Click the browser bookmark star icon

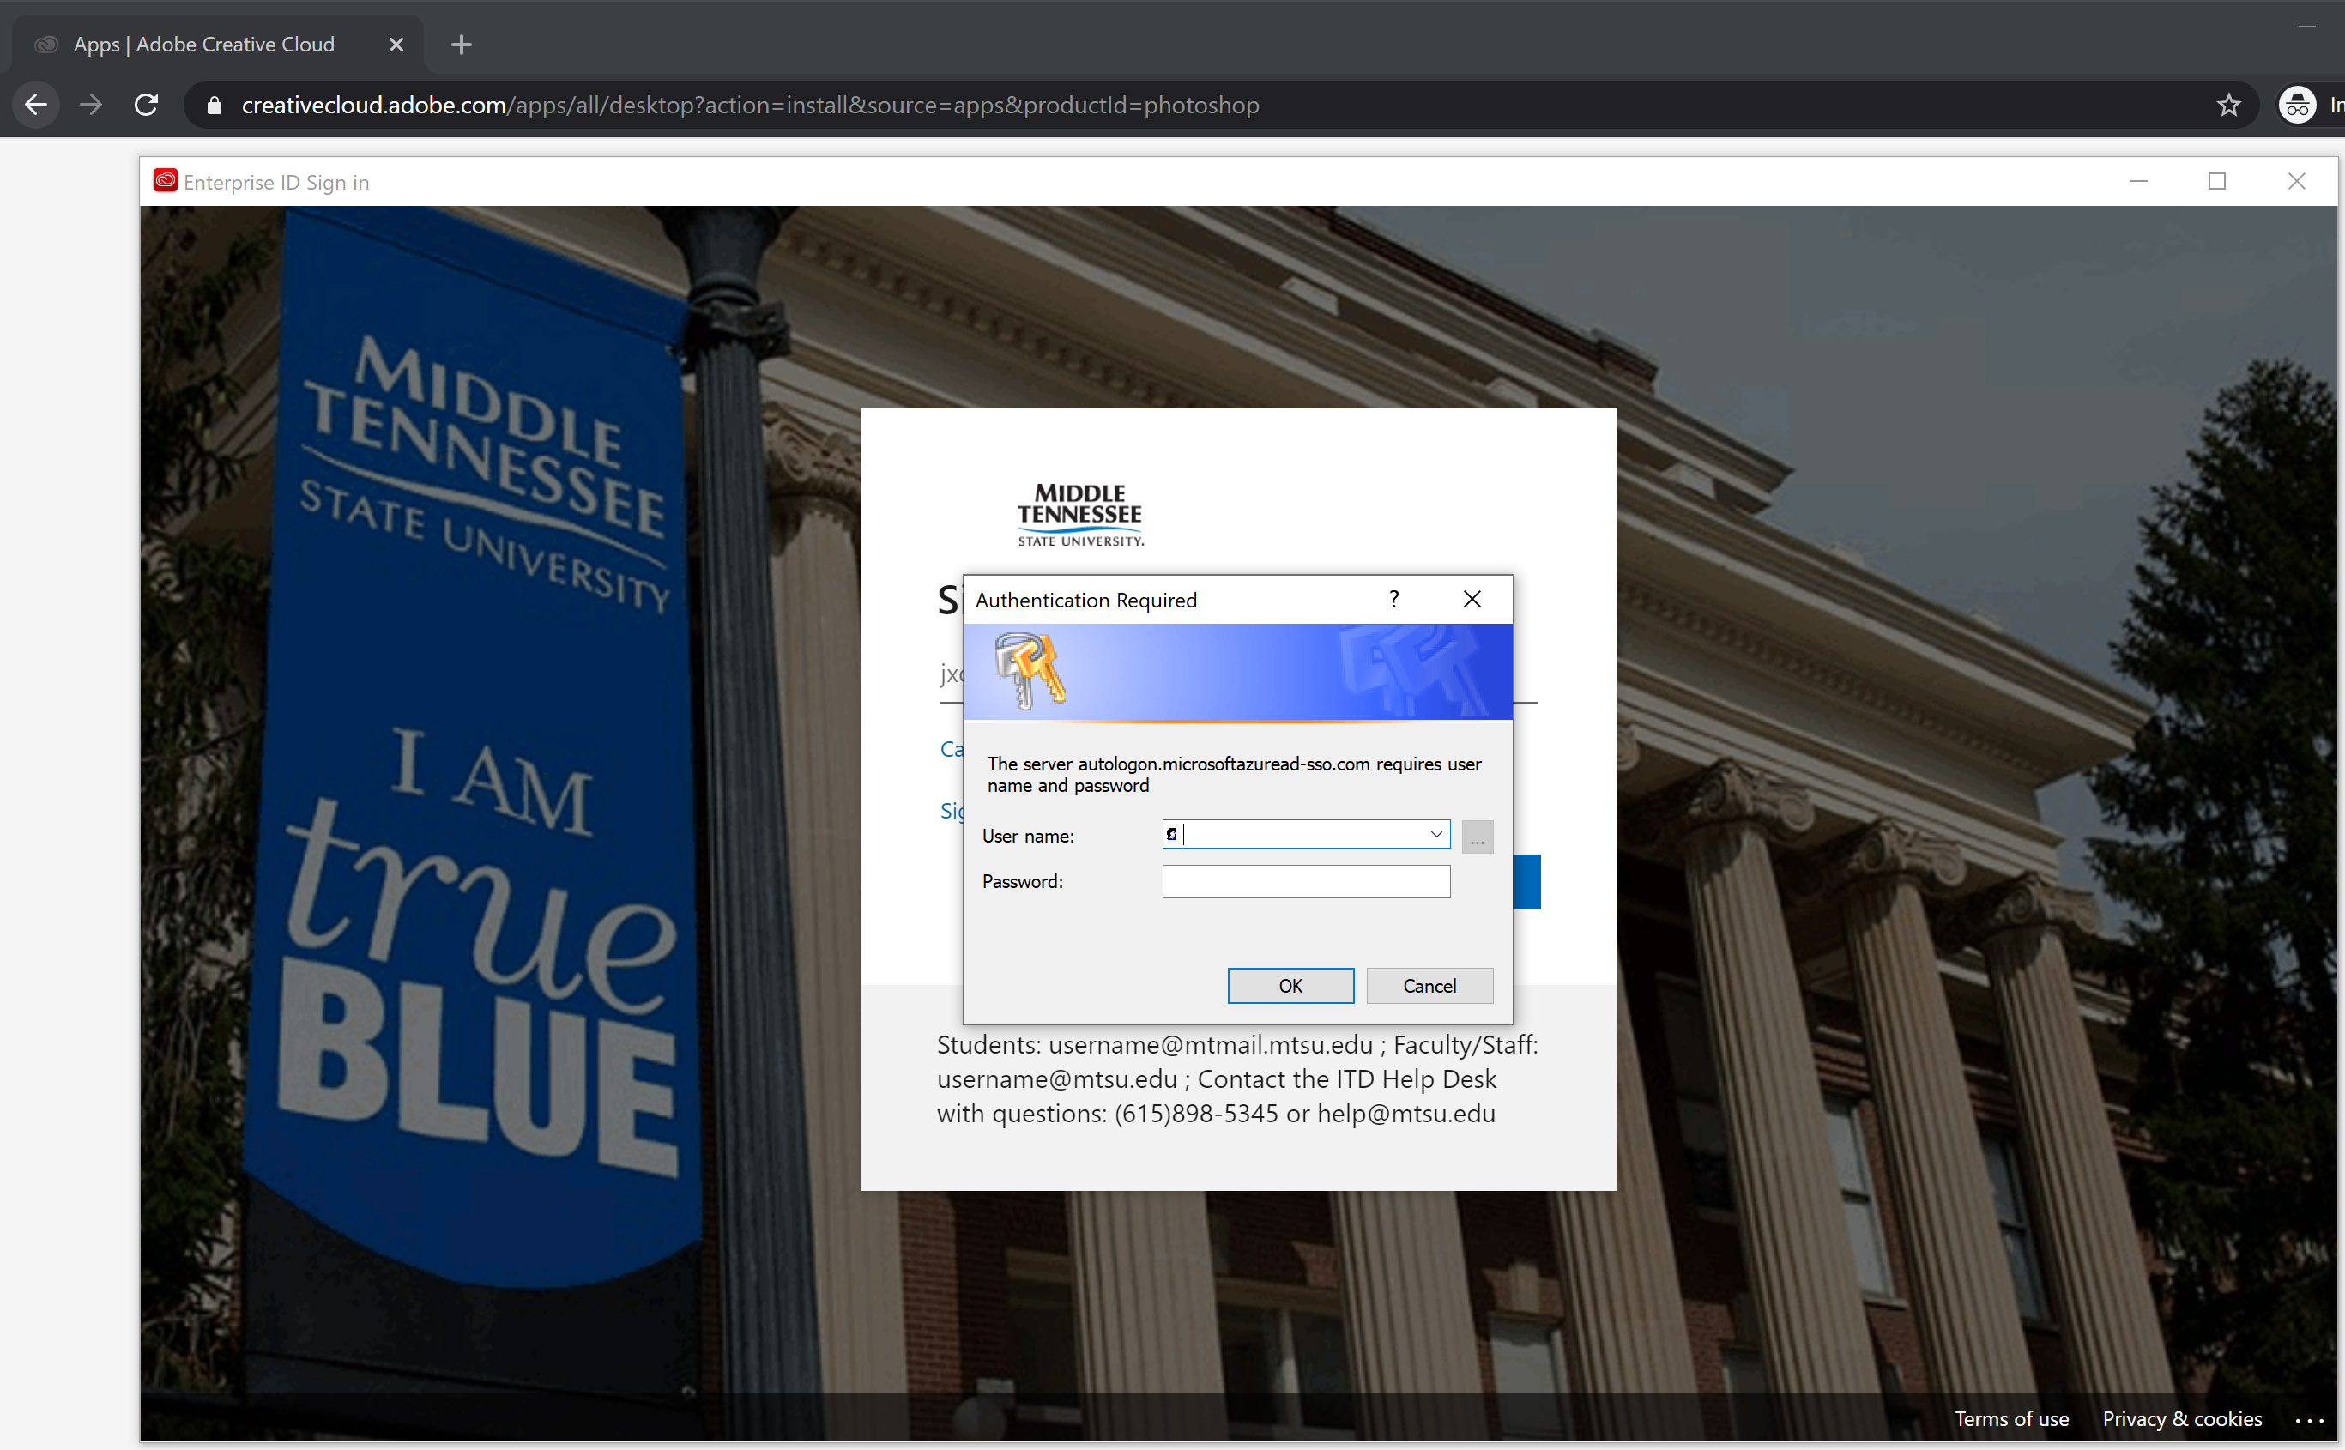2227,106
